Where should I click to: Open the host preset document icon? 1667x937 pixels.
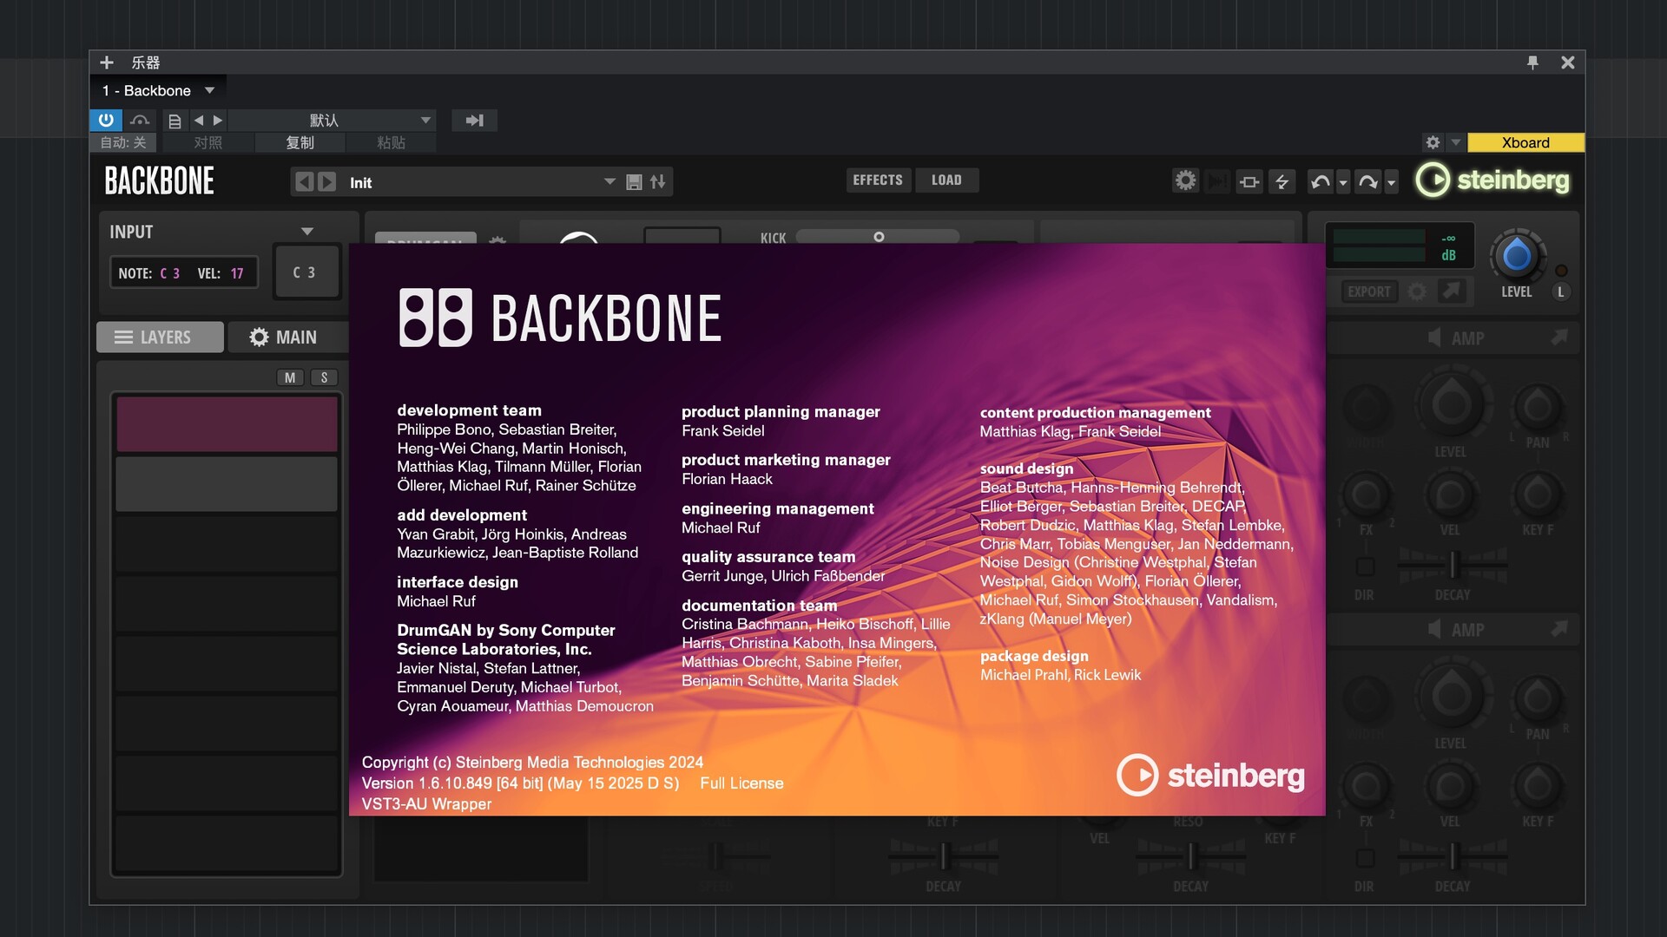click(175, 121)
